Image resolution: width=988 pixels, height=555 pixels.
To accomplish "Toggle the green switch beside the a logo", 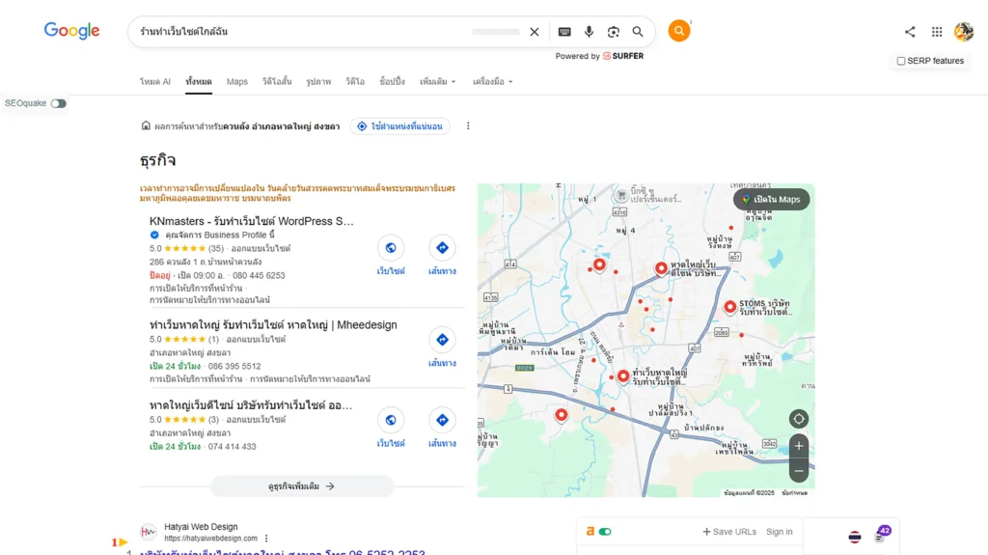I will click(605, 532).
